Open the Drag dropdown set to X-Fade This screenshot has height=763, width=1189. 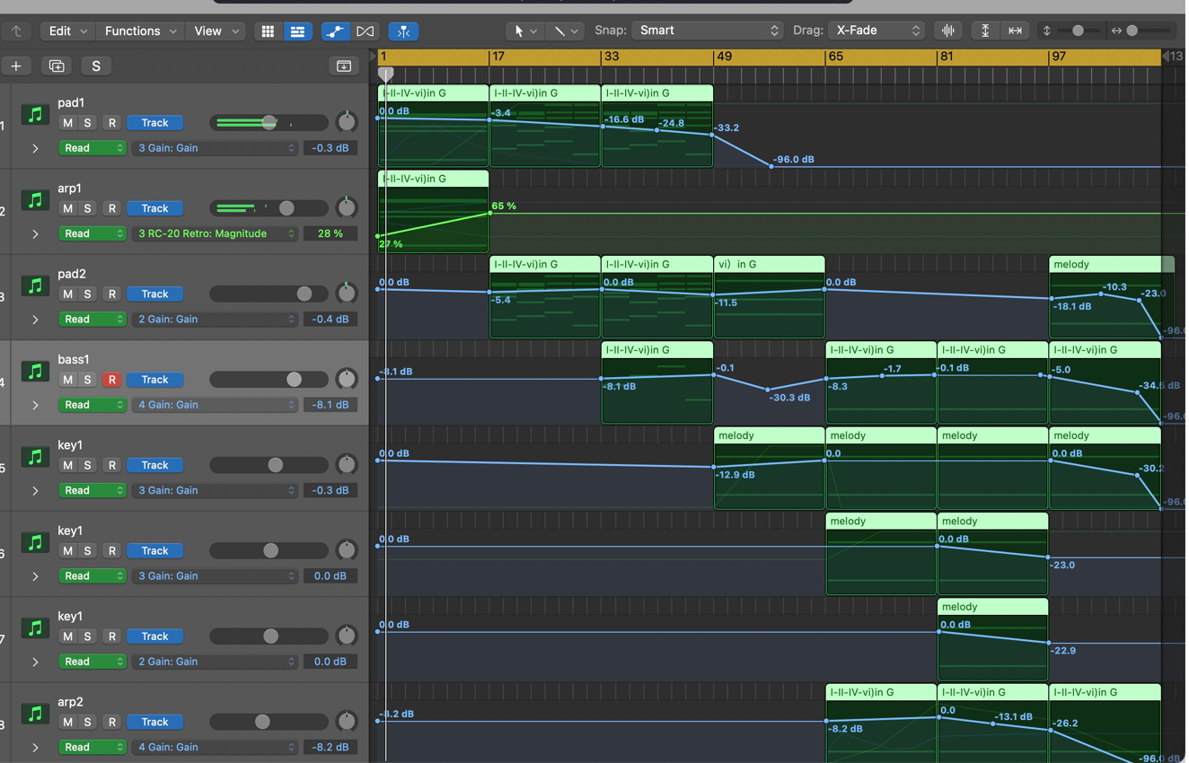point(876,30)
